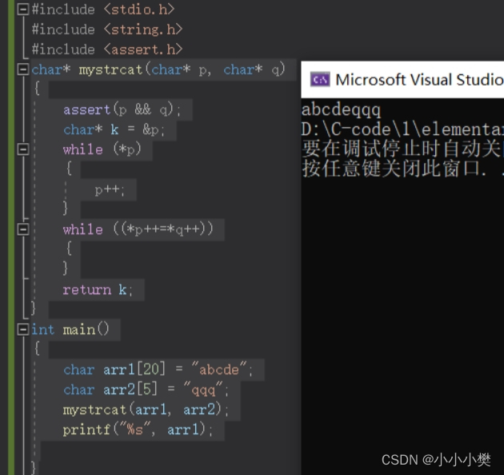
Task: Click the mystrcat function name in its definition
Action: tap(111, 70)
